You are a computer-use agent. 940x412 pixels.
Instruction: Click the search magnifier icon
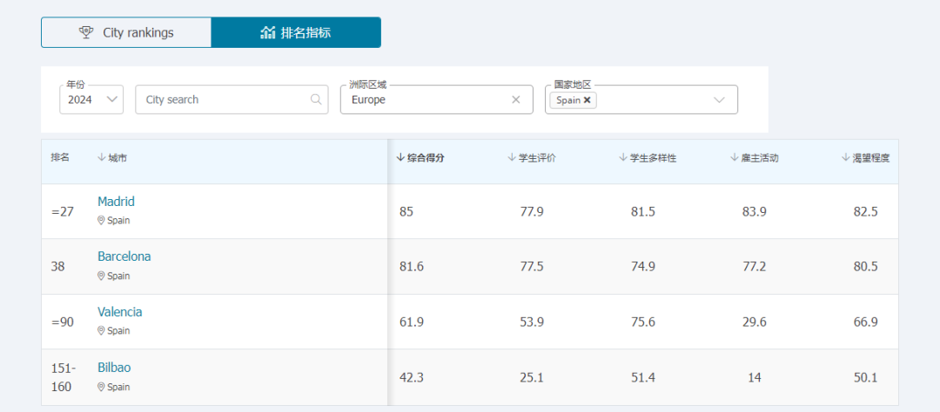tap(317, 99)
